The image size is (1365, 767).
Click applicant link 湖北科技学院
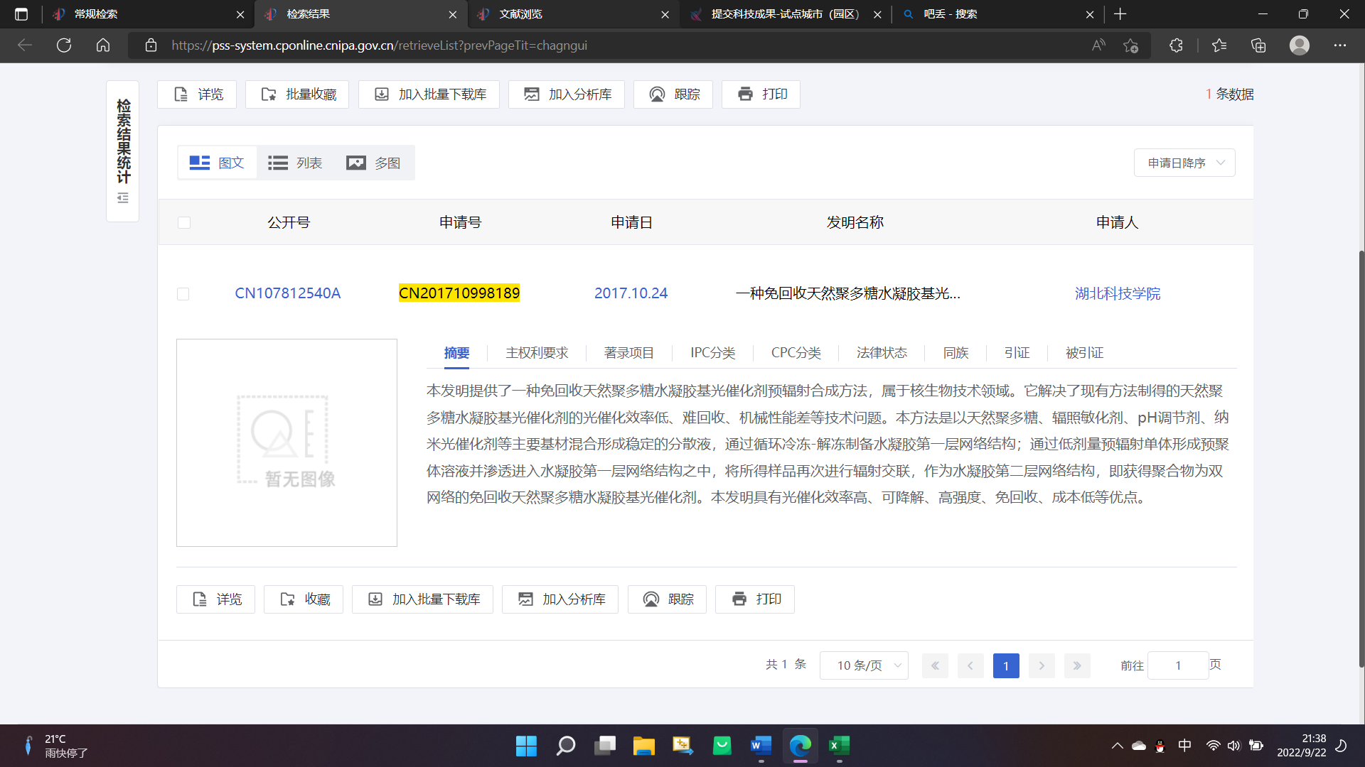[1117, 293]
